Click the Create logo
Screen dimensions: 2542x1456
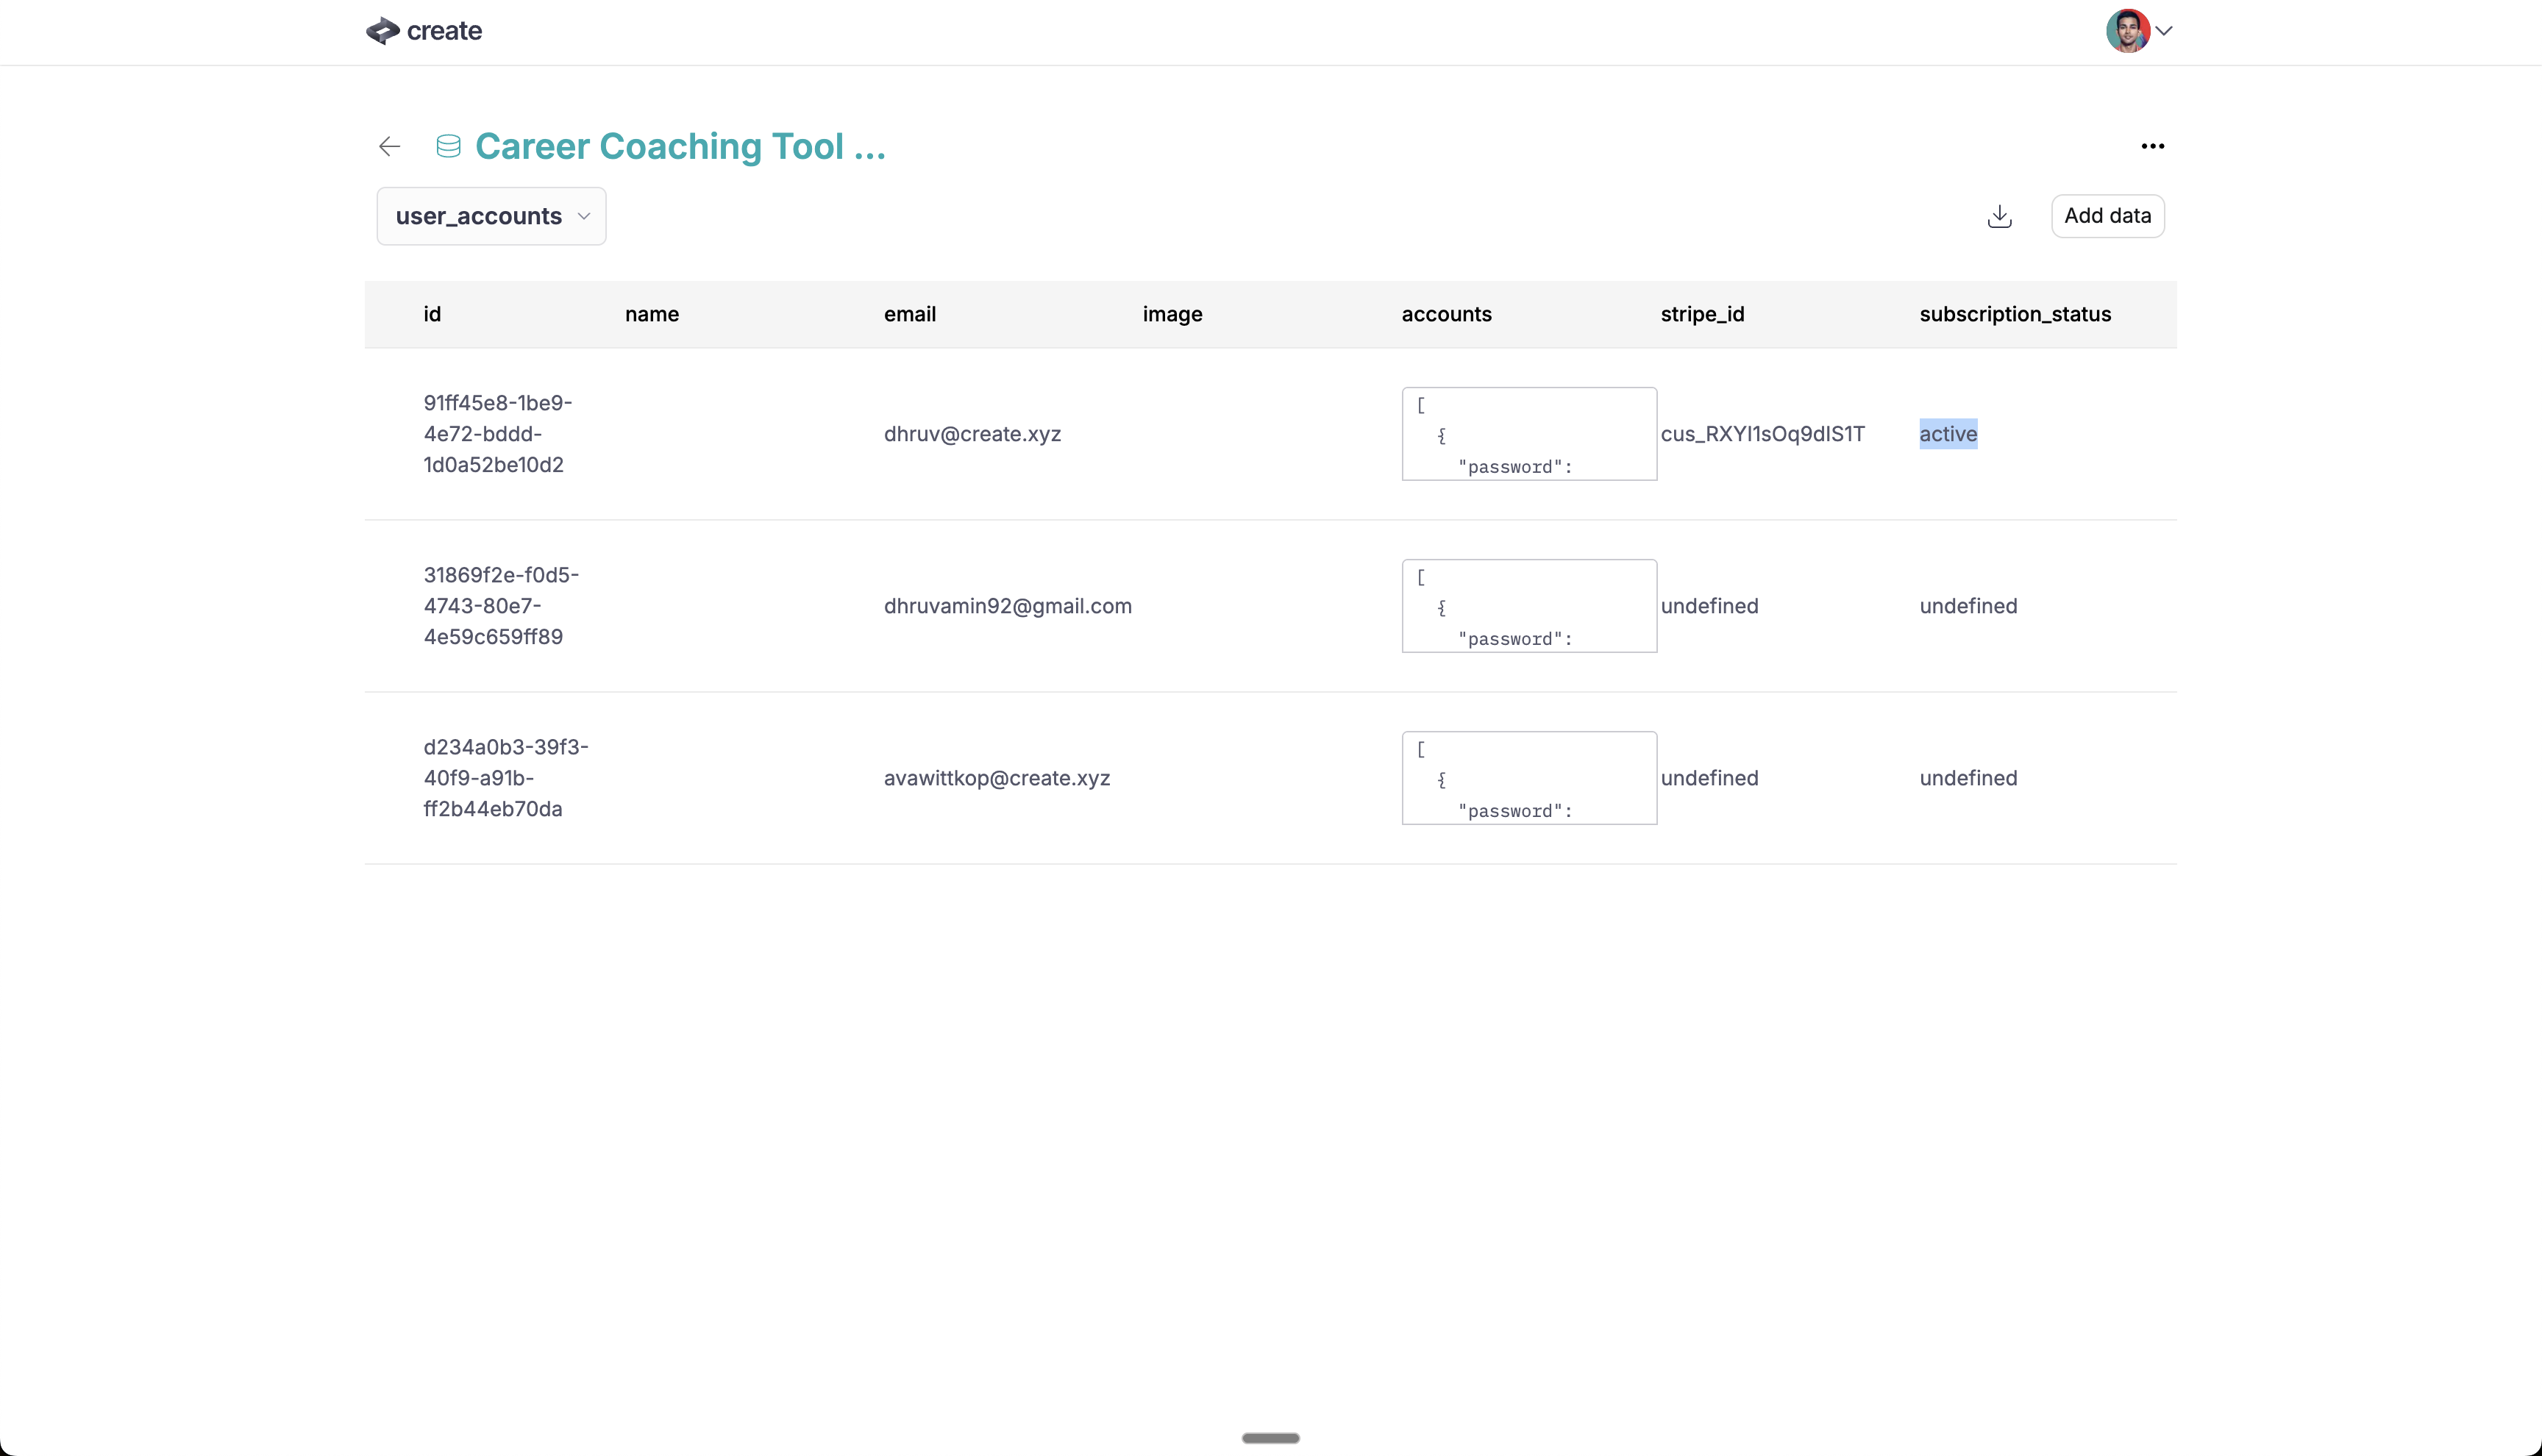pos(424,31)
